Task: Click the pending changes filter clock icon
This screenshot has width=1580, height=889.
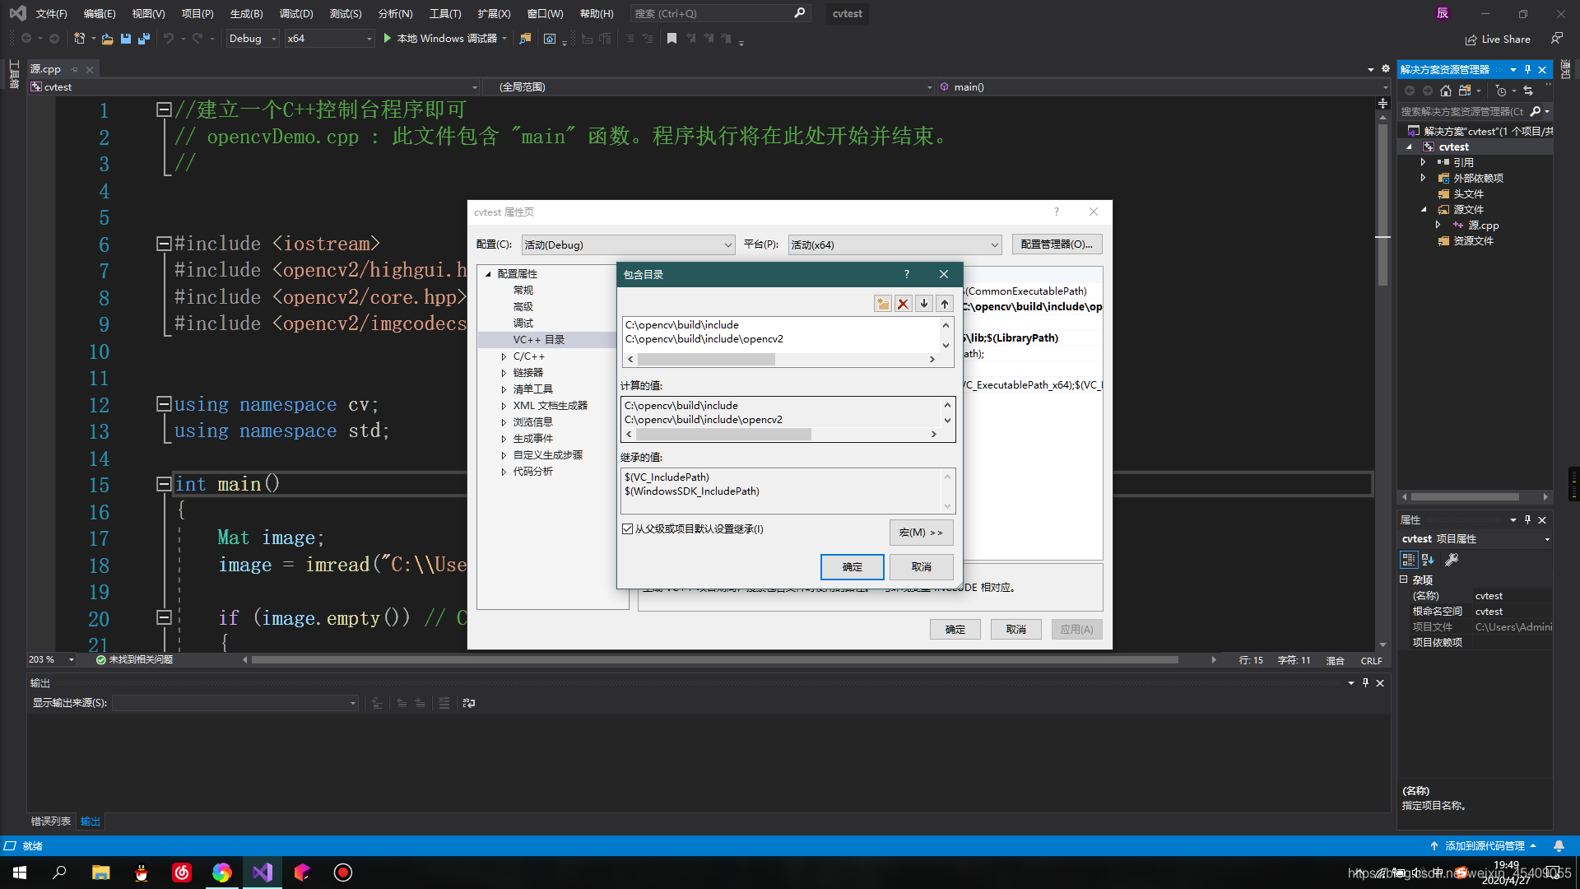Action: [x=1501, y=91]
